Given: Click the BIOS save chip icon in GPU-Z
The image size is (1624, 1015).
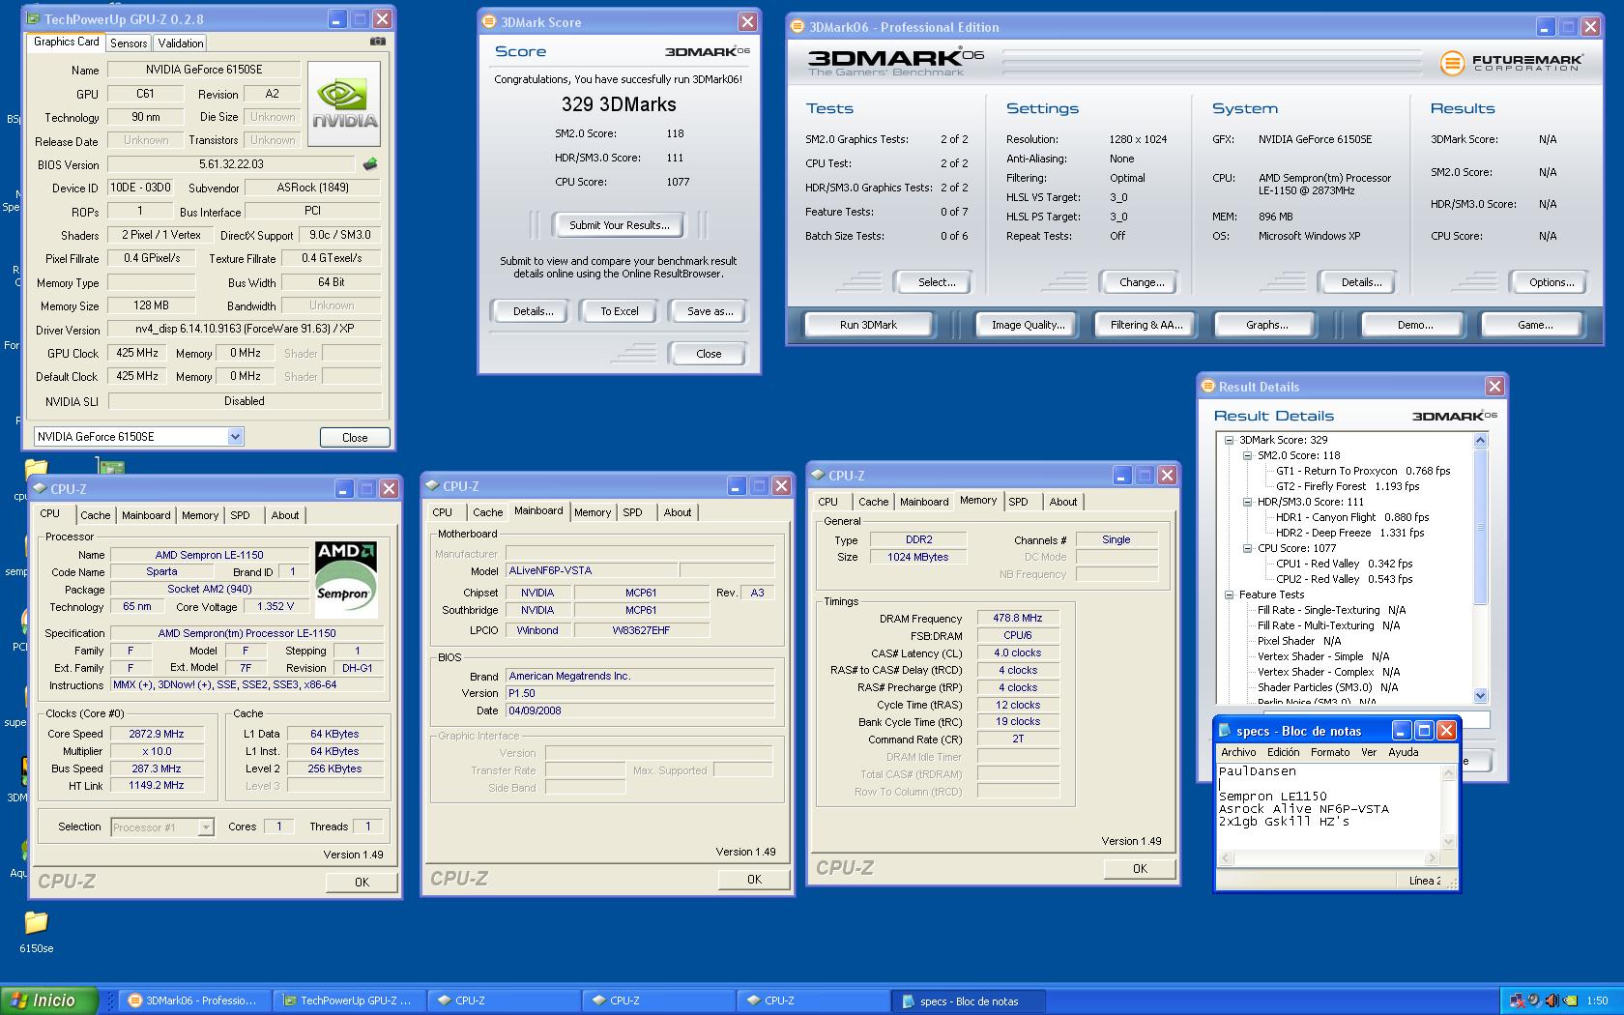Looking at the screenshot, I should click(369, 164).
